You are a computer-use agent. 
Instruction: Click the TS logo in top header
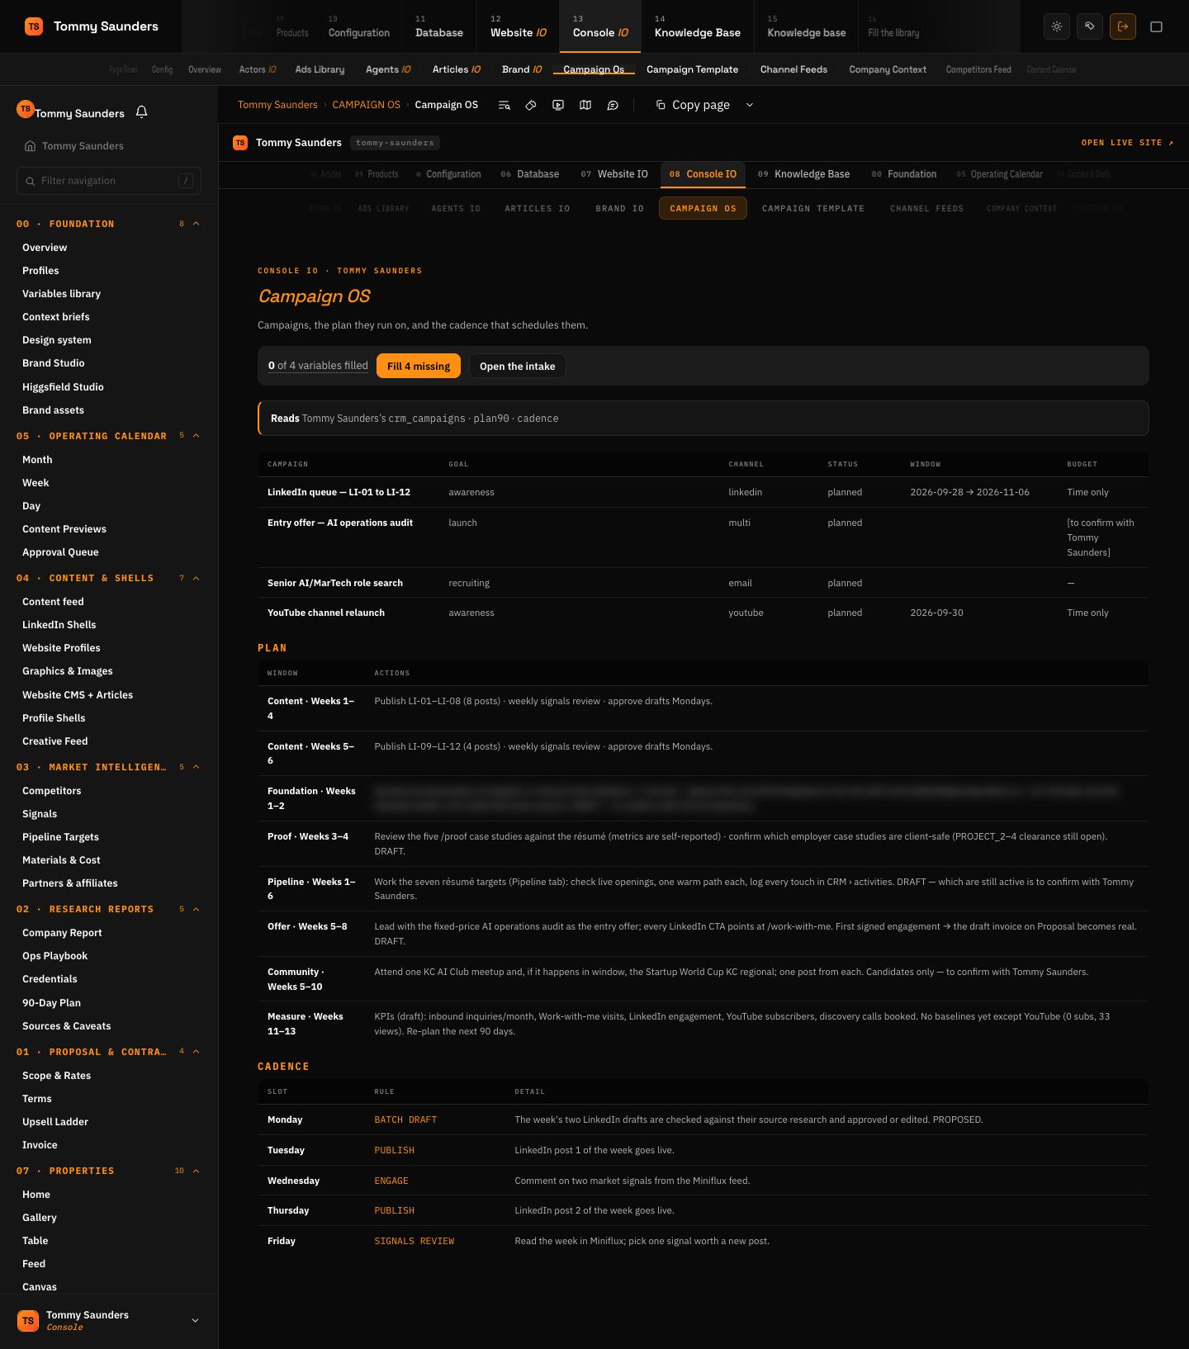point(34,26)
